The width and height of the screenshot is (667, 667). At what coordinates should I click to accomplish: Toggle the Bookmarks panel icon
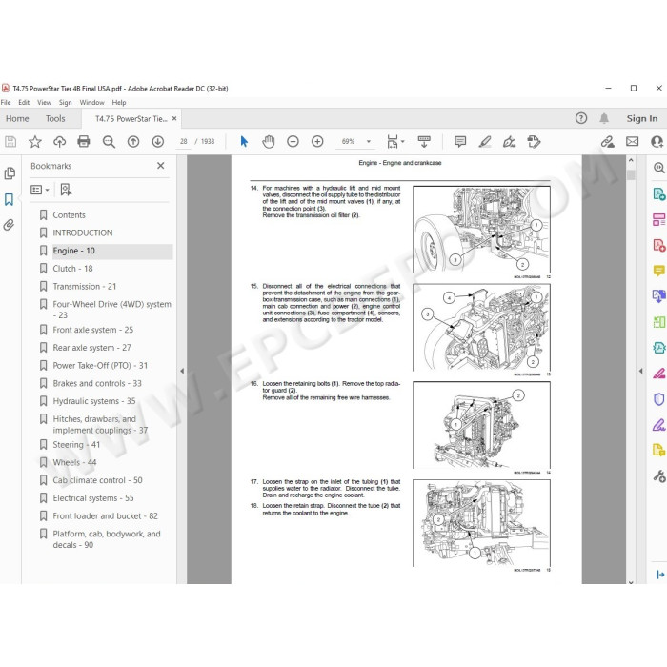[x=9, y=199]
